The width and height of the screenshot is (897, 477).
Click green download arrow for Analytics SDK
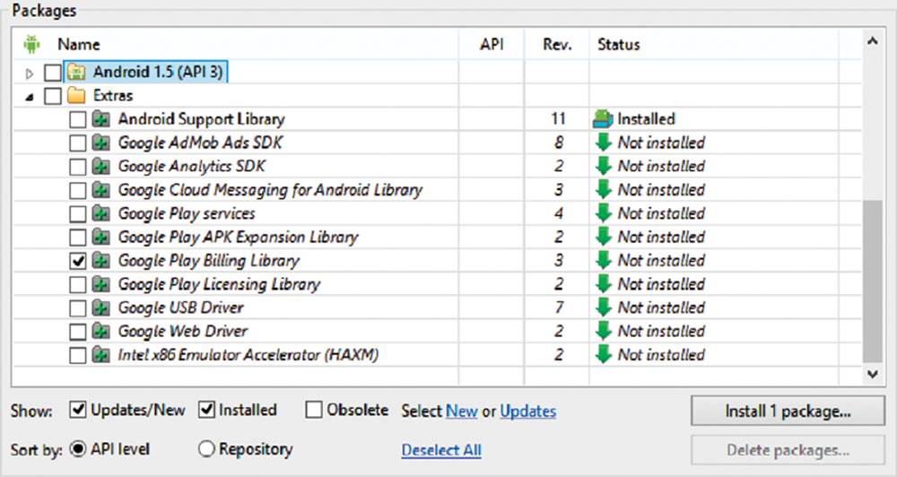[604, 166]
